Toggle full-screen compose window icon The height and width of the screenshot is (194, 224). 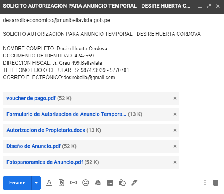(209, 6)
